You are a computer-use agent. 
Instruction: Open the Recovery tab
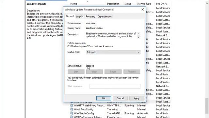tap(90, 17)
